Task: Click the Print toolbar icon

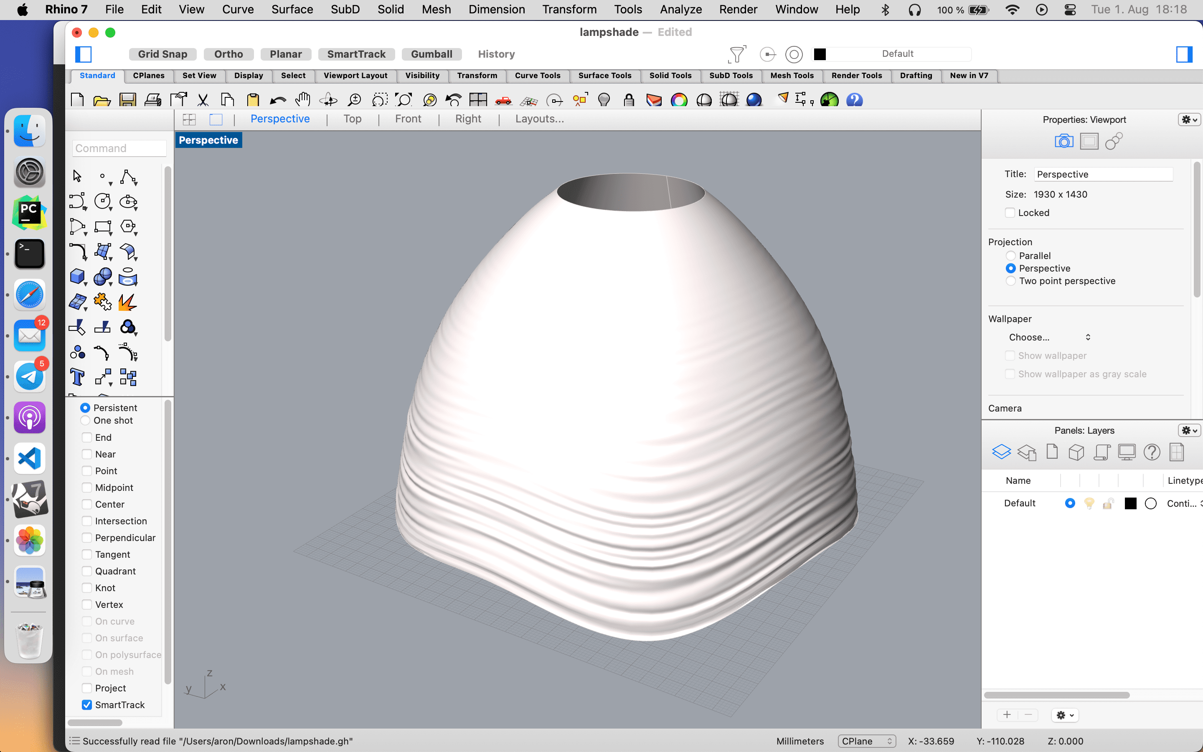Action: (152, 100)
